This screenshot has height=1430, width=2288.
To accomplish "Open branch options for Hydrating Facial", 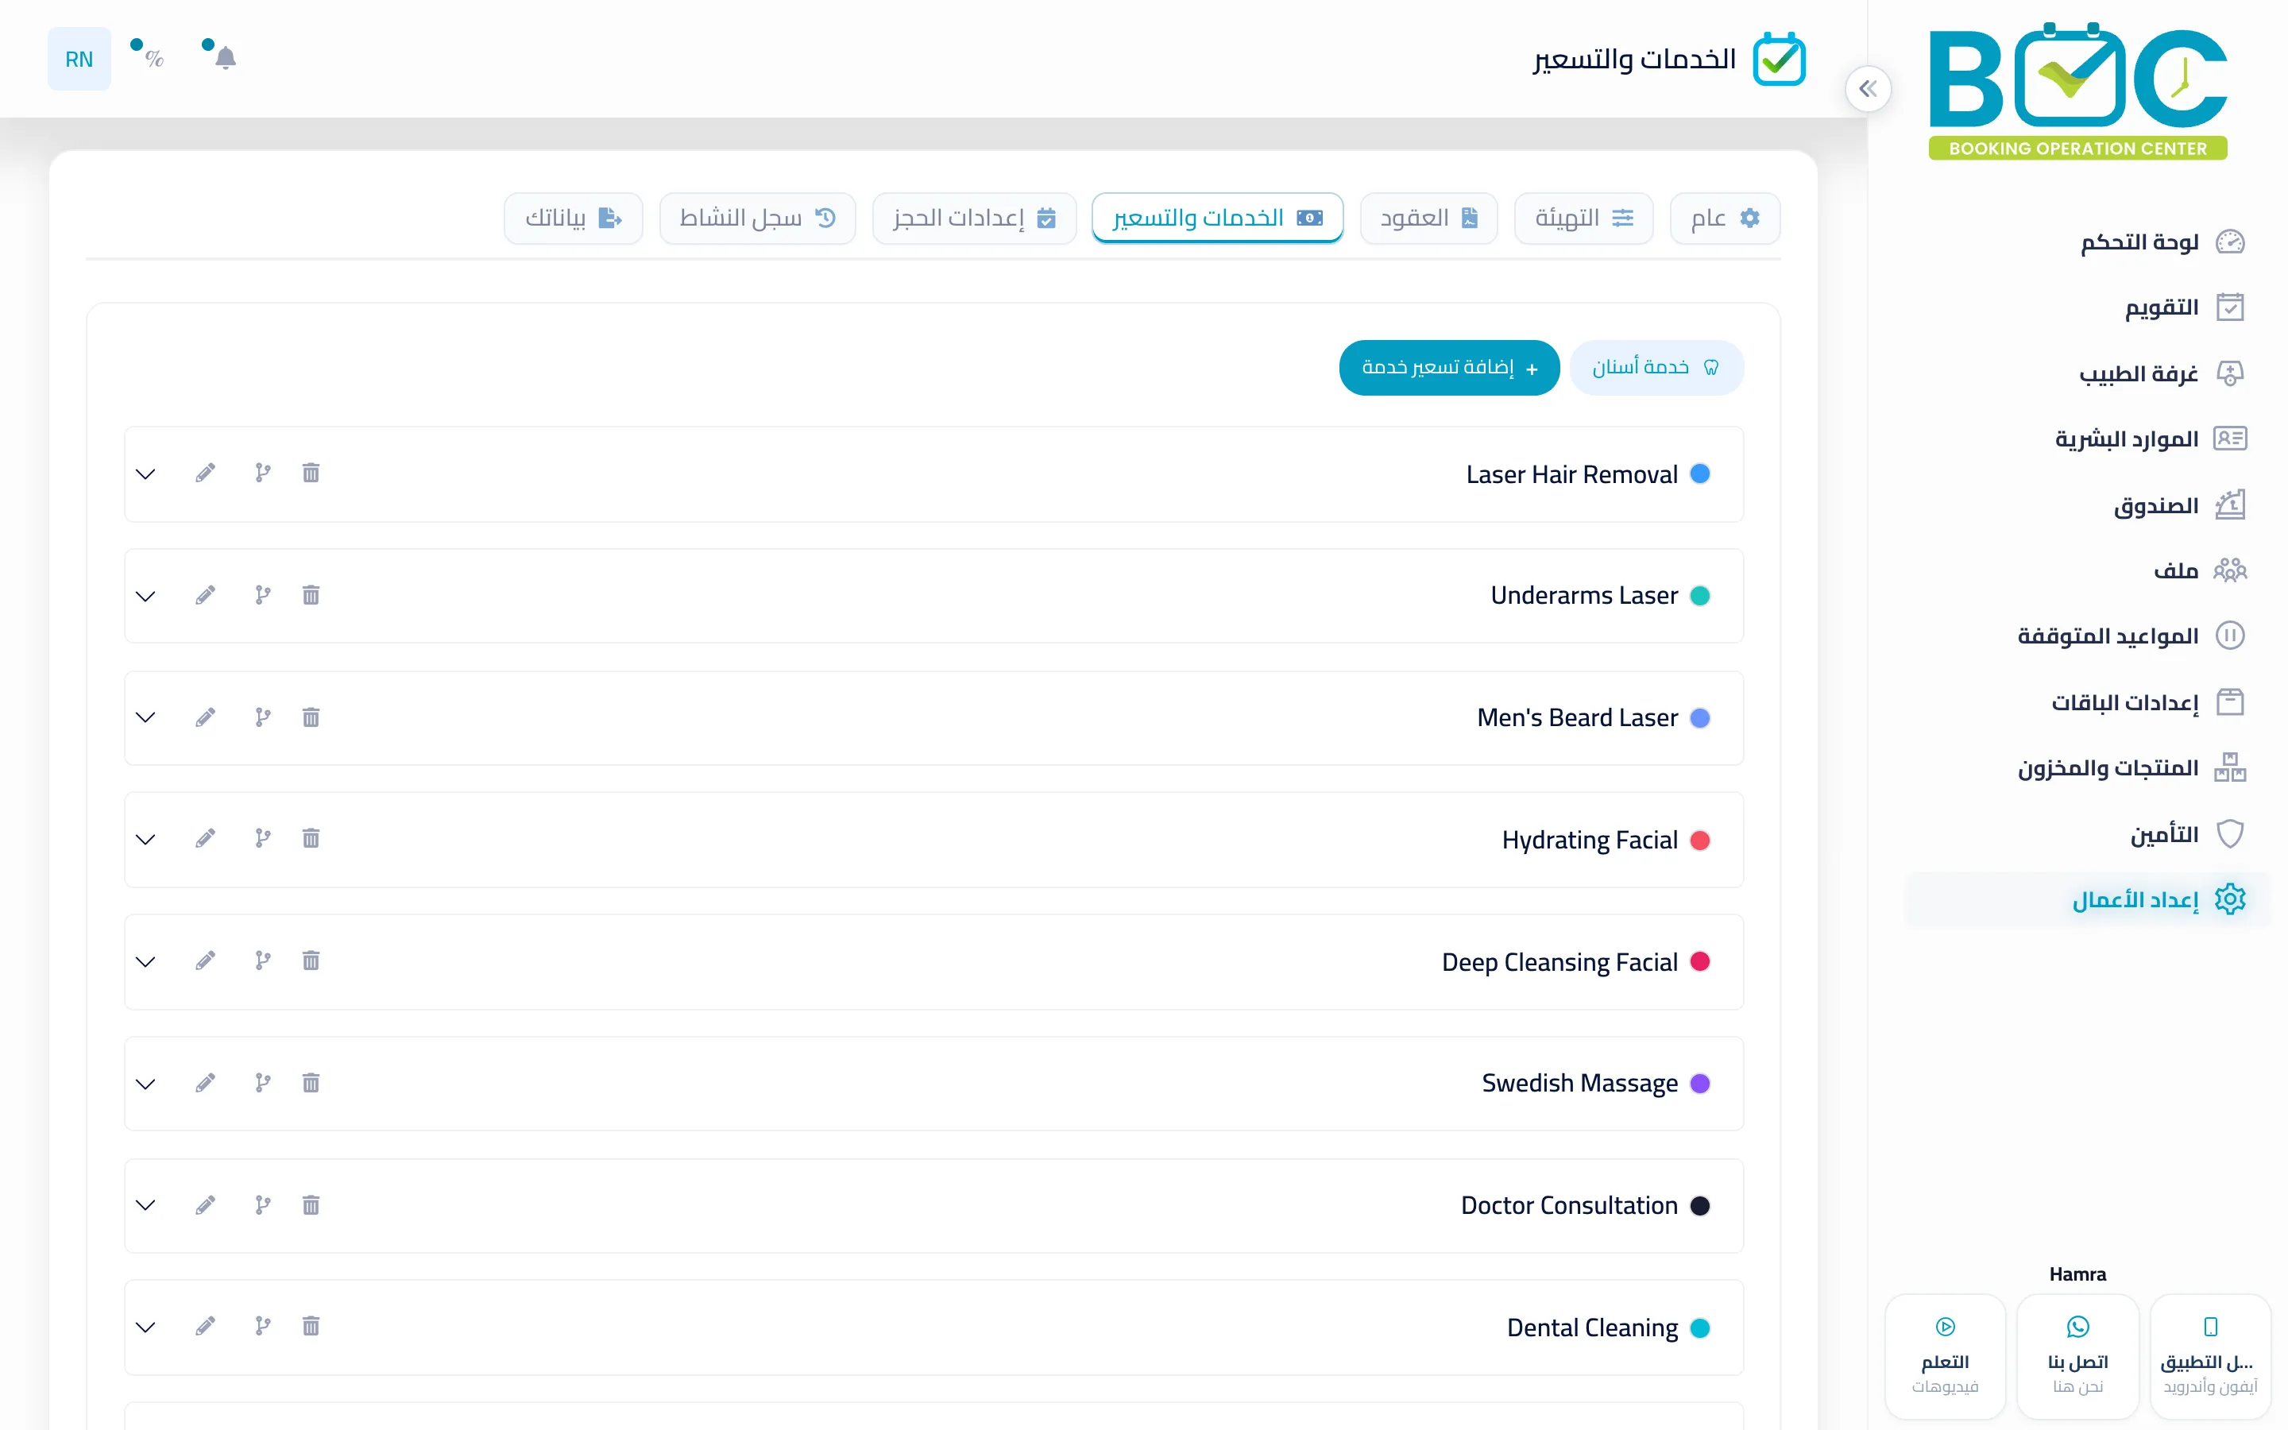I will click(263, 838).
